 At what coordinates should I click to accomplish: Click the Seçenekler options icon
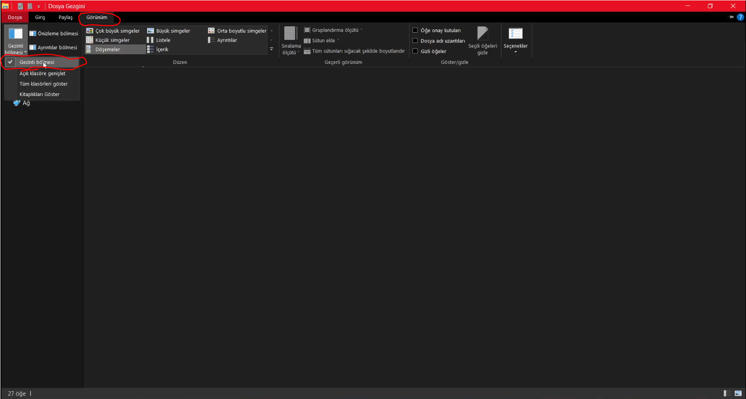(515, 34)
